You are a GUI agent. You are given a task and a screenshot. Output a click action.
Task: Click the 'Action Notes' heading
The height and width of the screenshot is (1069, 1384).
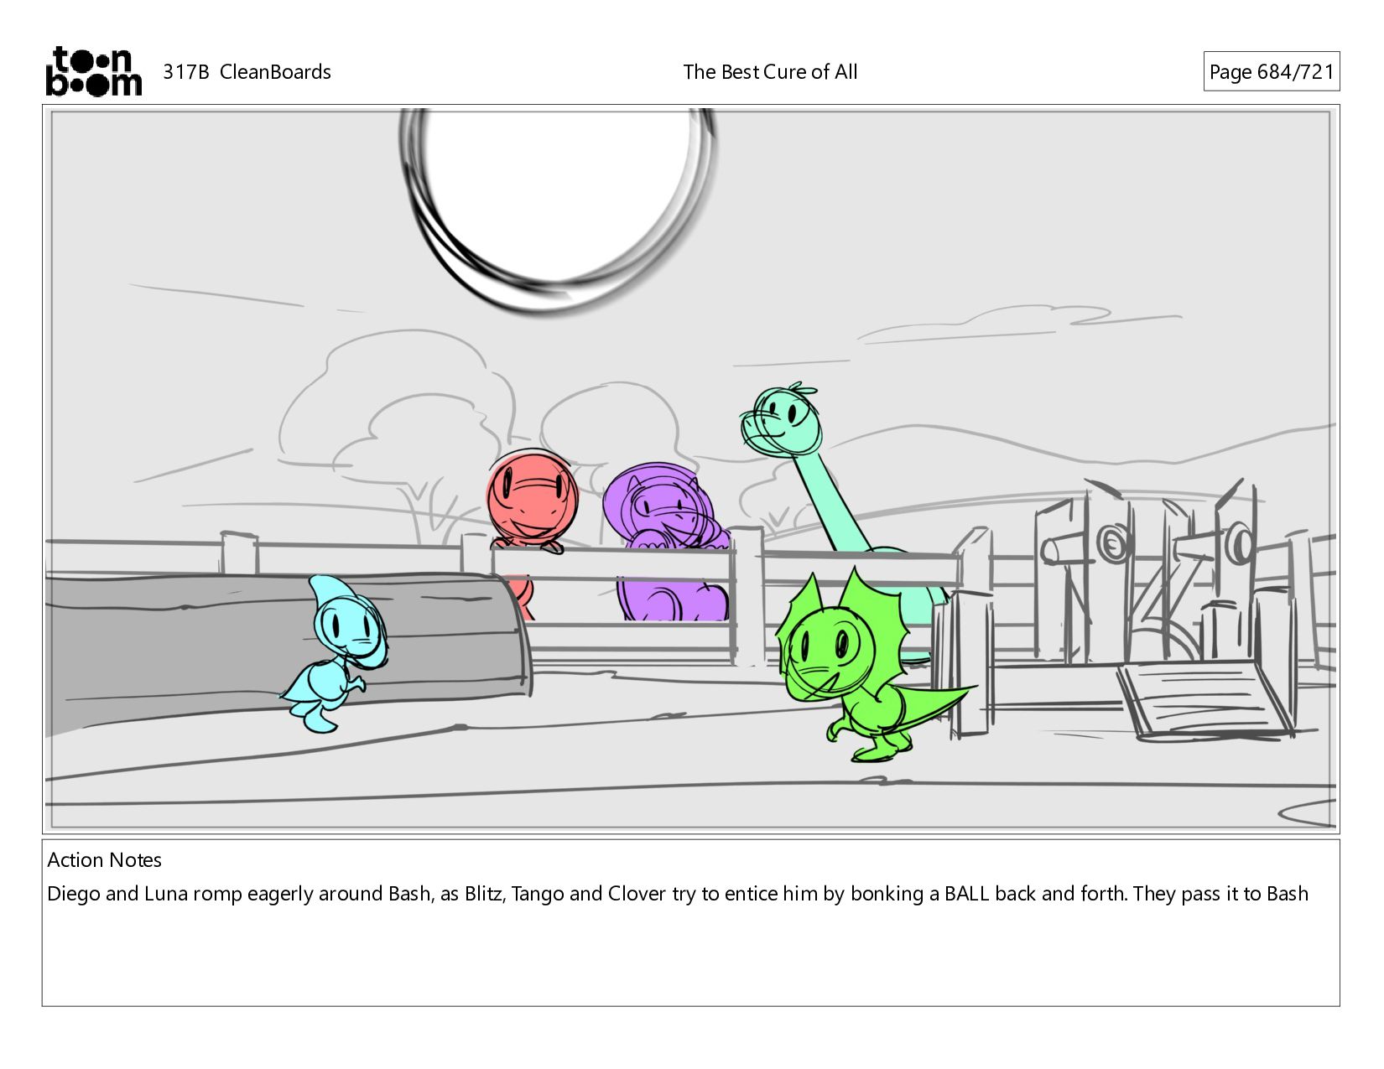(x=104, y=860)
